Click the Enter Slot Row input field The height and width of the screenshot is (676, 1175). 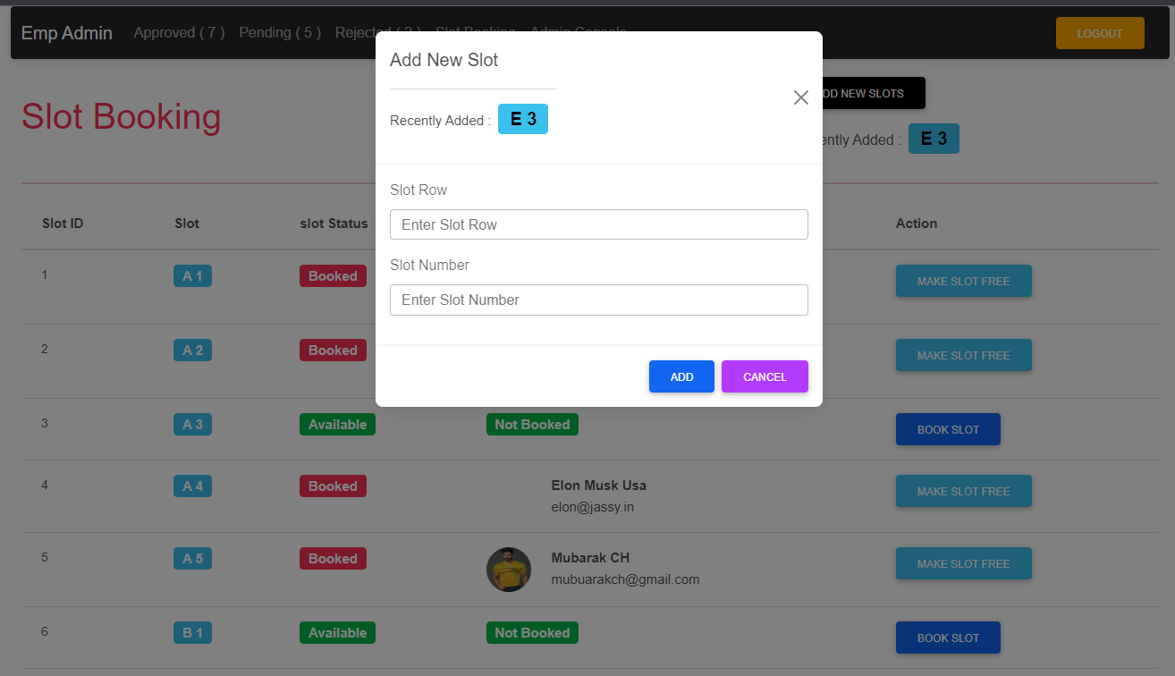(598, 224)
